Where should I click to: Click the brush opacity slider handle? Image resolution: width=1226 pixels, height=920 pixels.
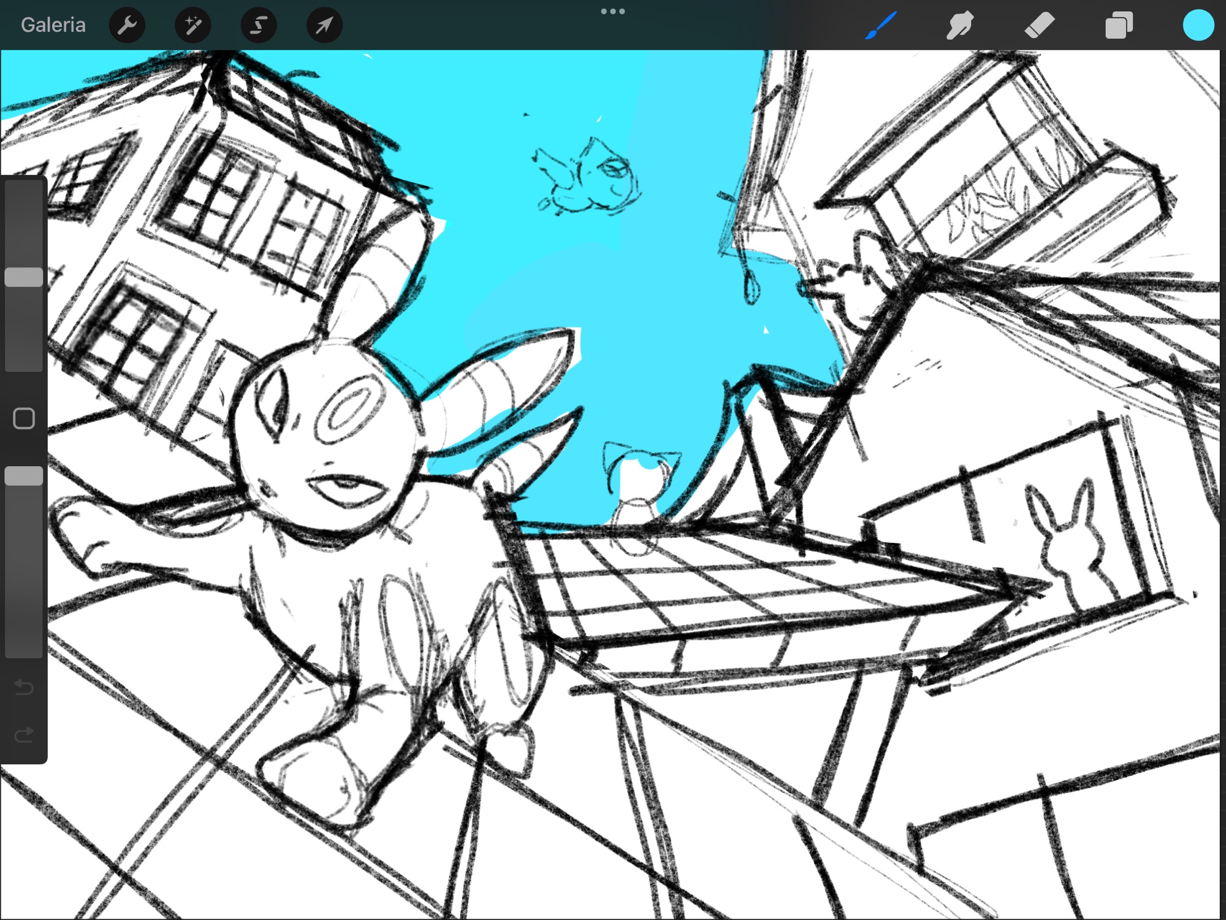24,476
